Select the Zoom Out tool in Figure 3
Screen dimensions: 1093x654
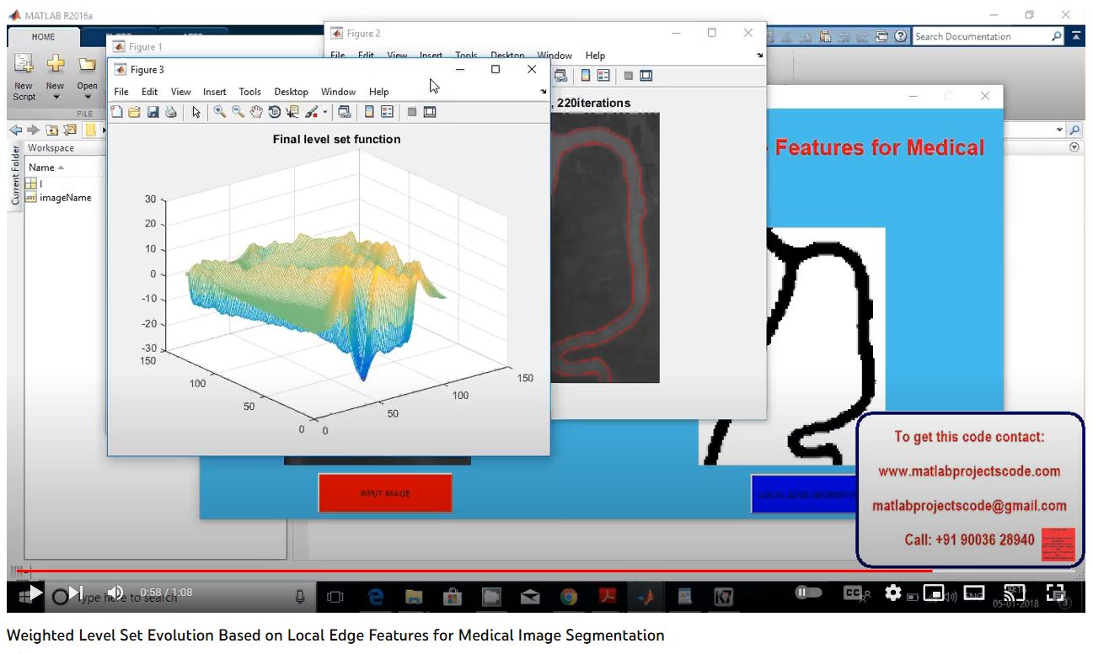pos(238,112)
